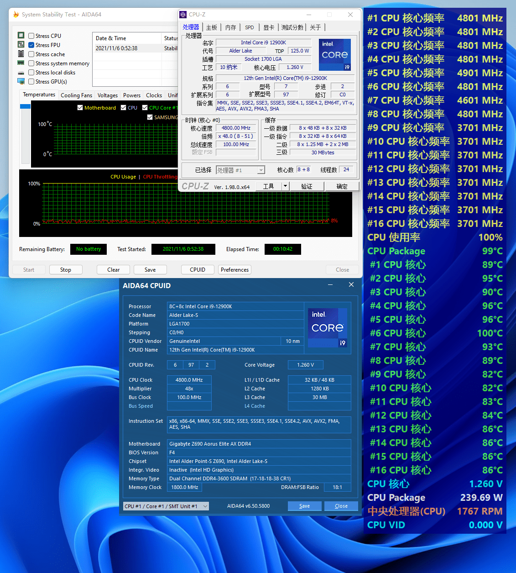
Task: Click the Stress cache chip icon
Action: [21, 54]
